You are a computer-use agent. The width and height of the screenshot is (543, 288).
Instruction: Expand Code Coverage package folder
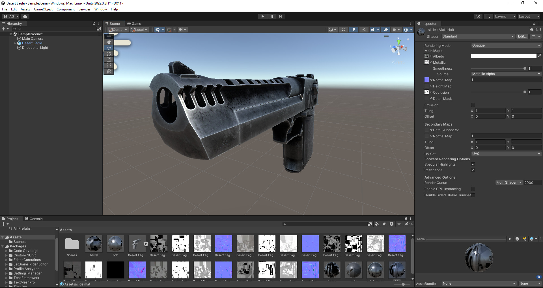click(7, 251)
